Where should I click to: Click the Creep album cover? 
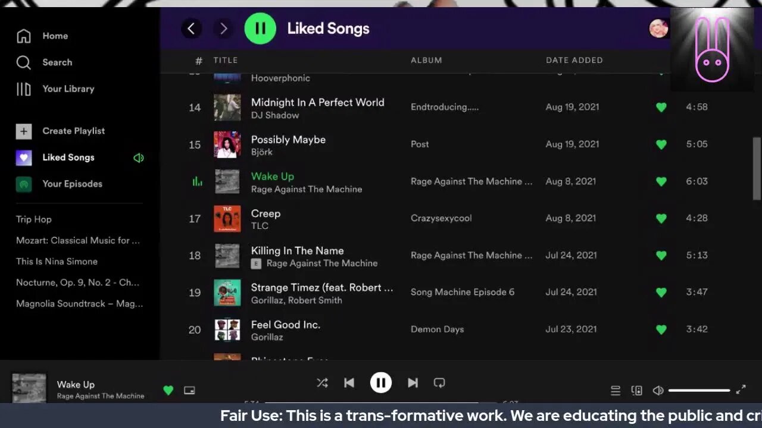(x=227, y=218)
